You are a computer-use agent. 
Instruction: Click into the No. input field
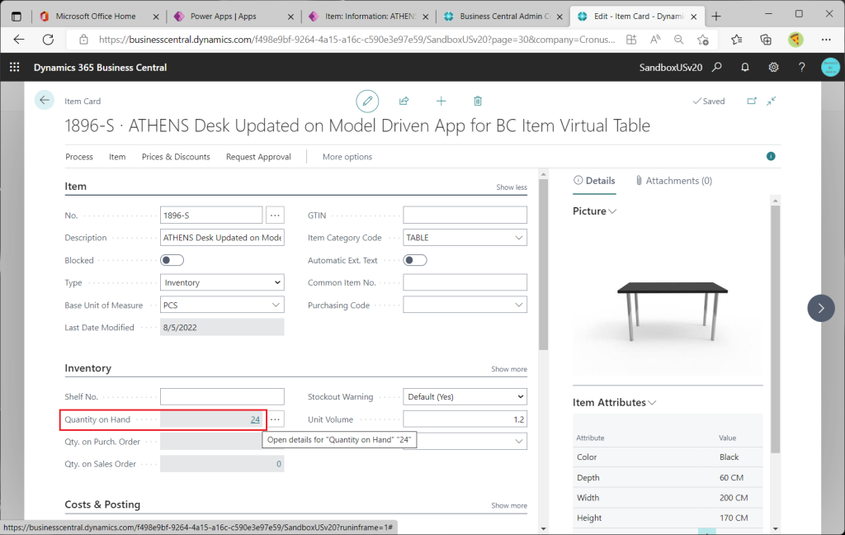tap(211, 215)
